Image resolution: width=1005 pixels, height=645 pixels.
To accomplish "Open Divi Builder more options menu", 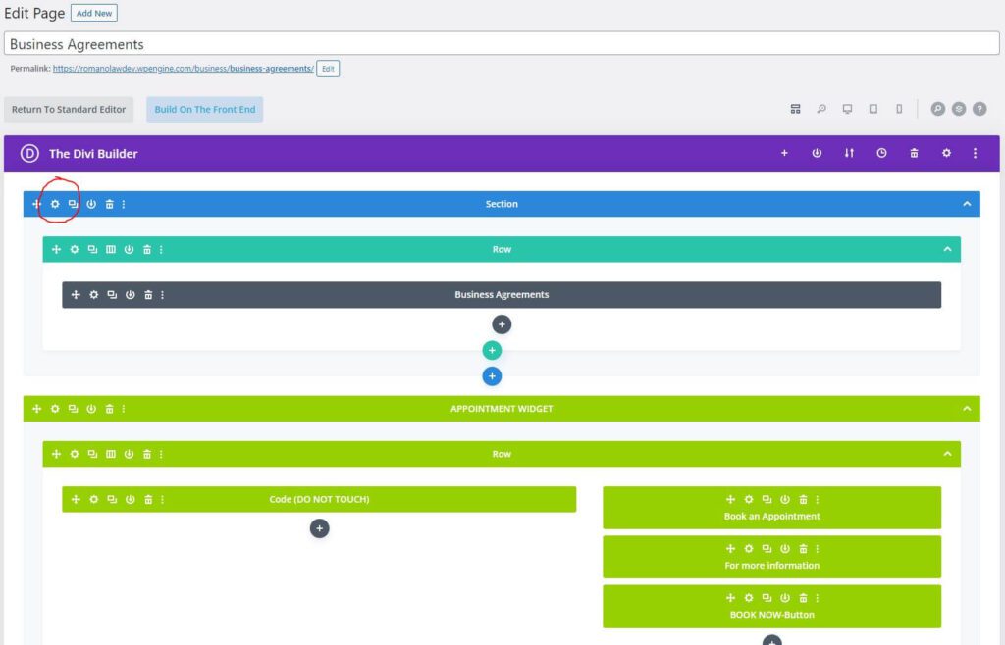I will pos(976,154).
